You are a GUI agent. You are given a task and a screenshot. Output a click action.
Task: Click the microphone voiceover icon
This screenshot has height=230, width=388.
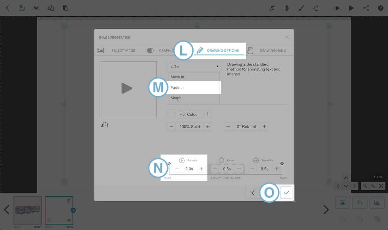pos(286,8)
